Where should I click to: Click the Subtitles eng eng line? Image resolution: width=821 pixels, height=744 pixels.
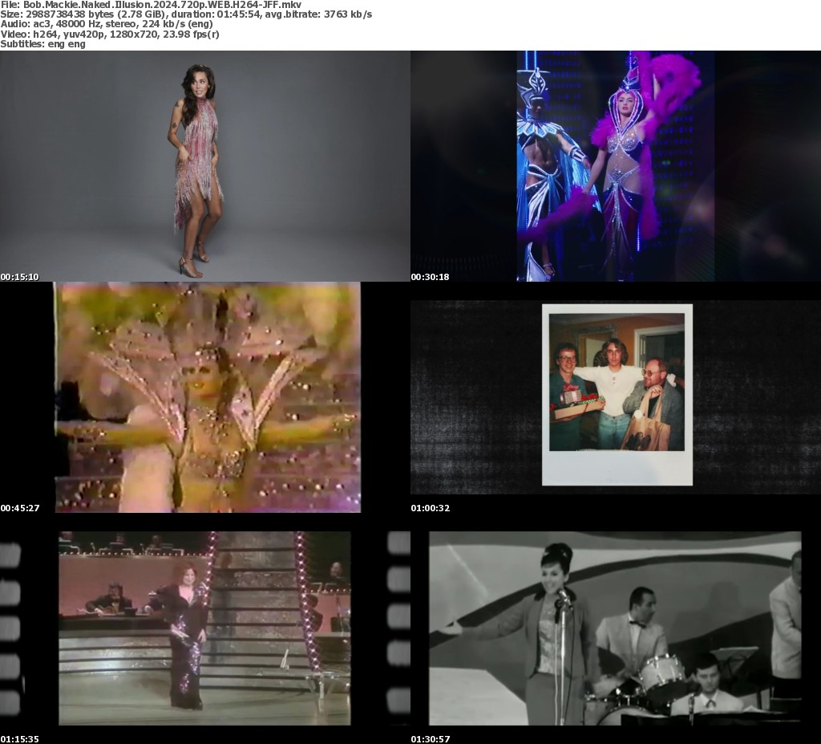(43, 44)
